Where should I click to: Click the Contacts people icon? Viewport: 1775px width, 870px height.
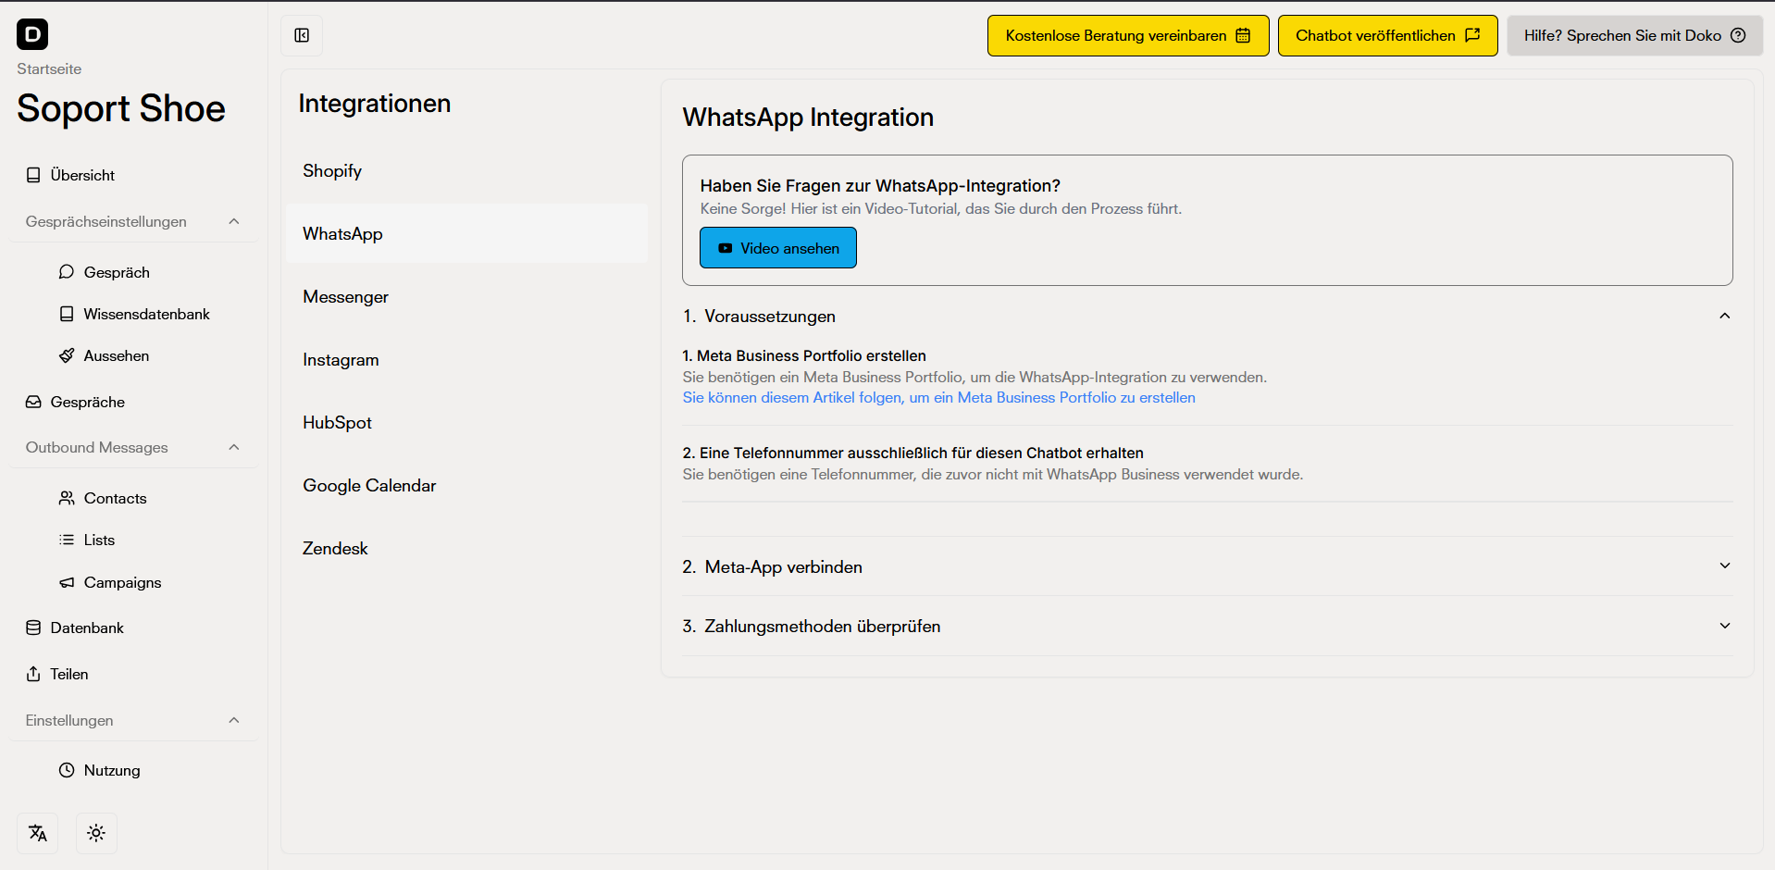tap(66, 498)
